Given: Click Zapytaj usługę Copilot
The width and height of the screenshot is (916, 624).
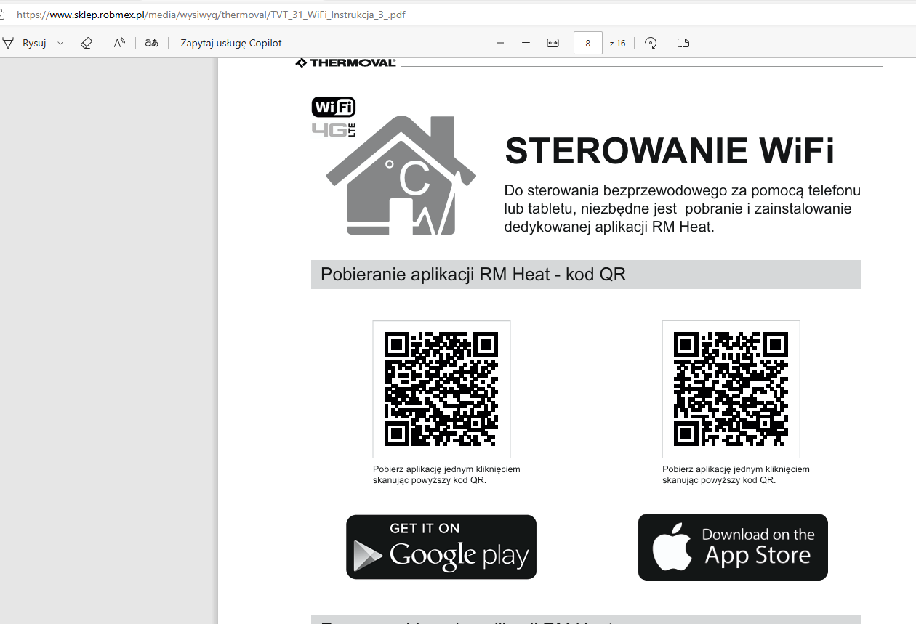Looking at the screenshot, I should [x=231, y=43].
